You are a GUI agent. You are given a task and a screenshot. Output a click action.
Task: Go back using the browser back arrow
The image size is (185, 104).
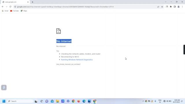(x=3, y=7)
